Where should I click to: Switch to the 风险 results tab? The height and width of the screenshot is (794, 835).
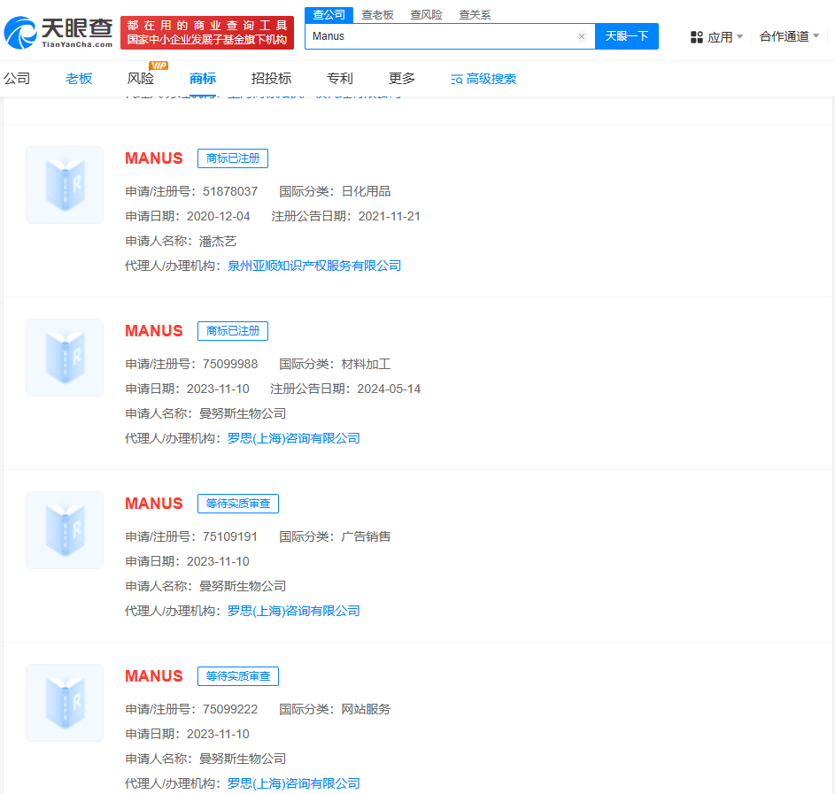coord(141,78)
